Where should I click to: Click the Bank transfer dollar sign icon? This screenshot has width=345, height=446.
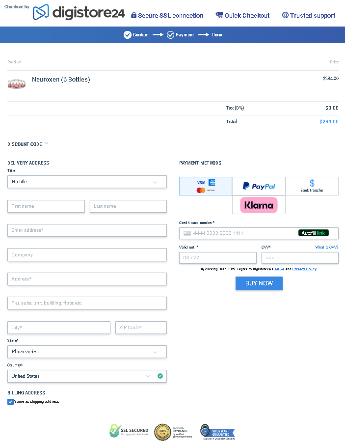(312, 183)
